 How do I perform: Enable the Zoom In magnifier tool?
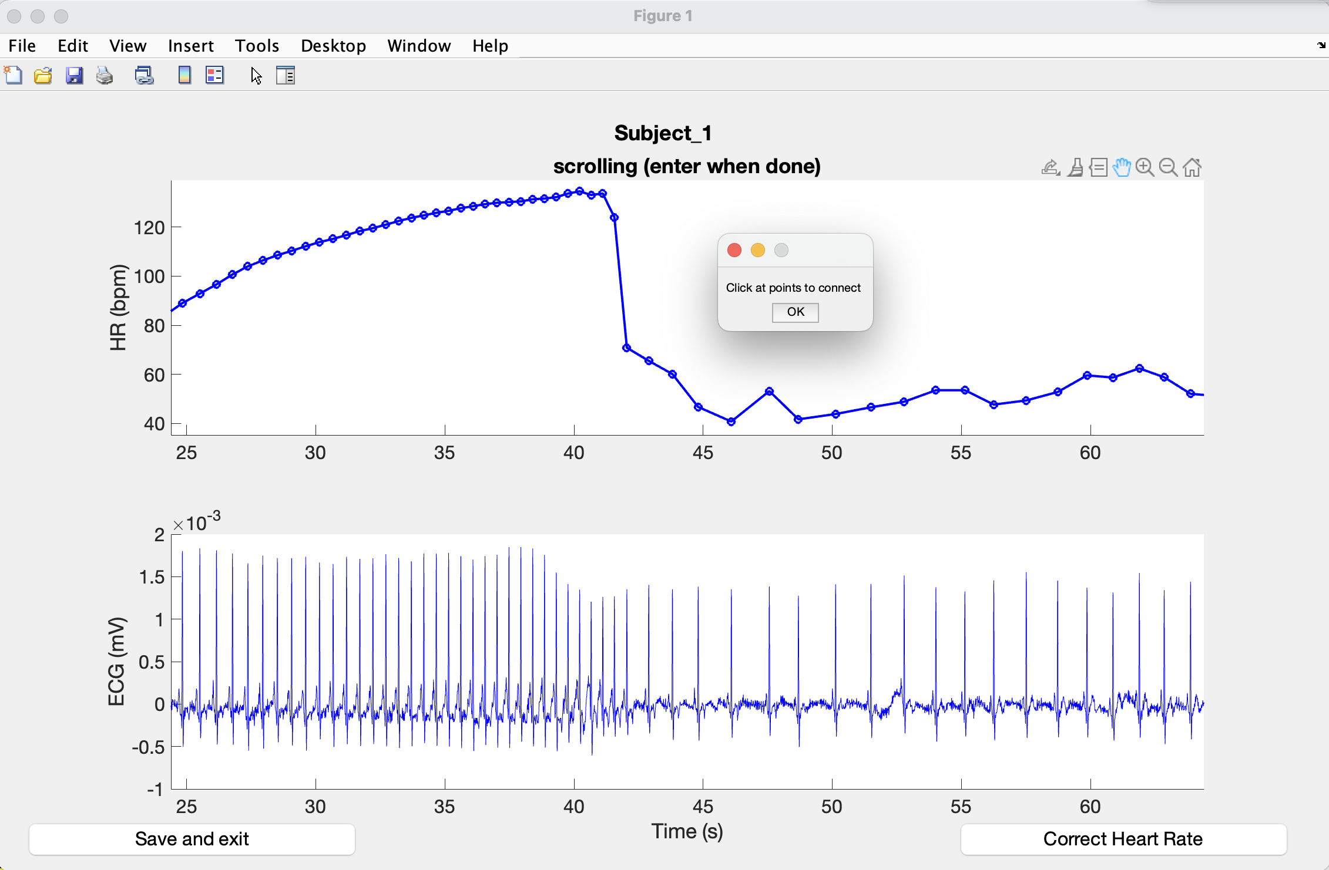tap(1145, 168)
